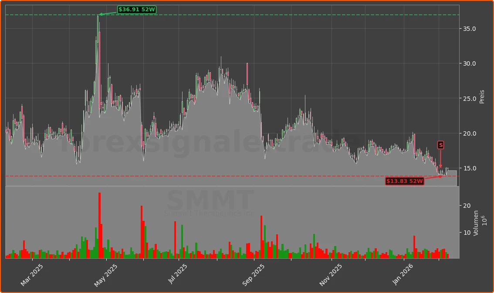Click the 10^6 volume scale indicator
494x293 pixels.
[485, 221]
